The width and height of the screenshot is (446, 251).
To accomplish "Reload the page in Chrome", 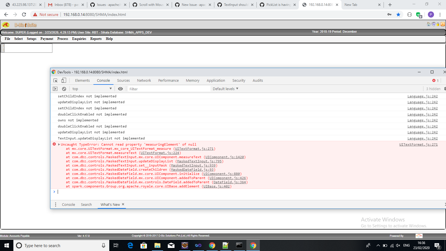I will tap(24, 15).
